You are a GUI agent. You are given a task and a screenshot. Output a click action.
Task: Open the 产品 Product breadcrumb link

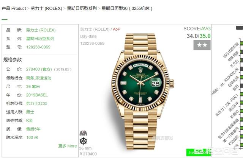click(14, 8)
